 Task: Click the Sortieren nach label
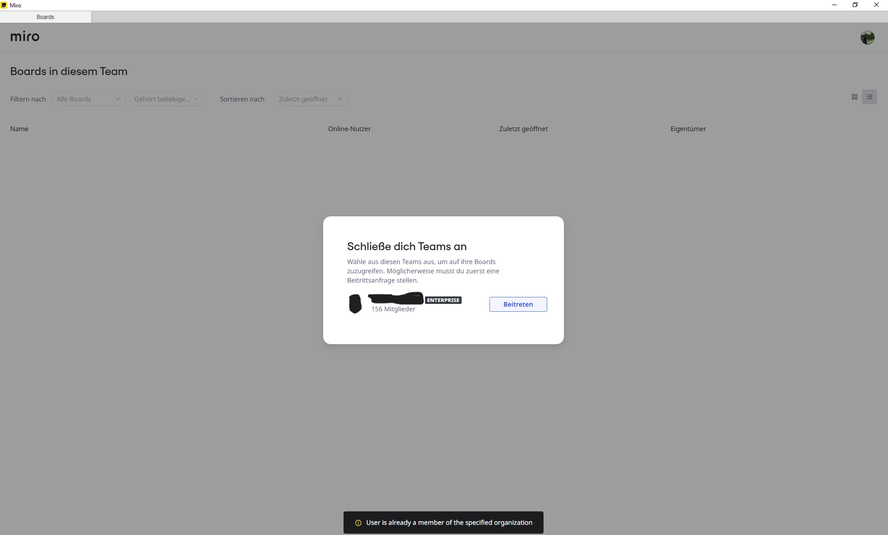[x=242, y=99]
